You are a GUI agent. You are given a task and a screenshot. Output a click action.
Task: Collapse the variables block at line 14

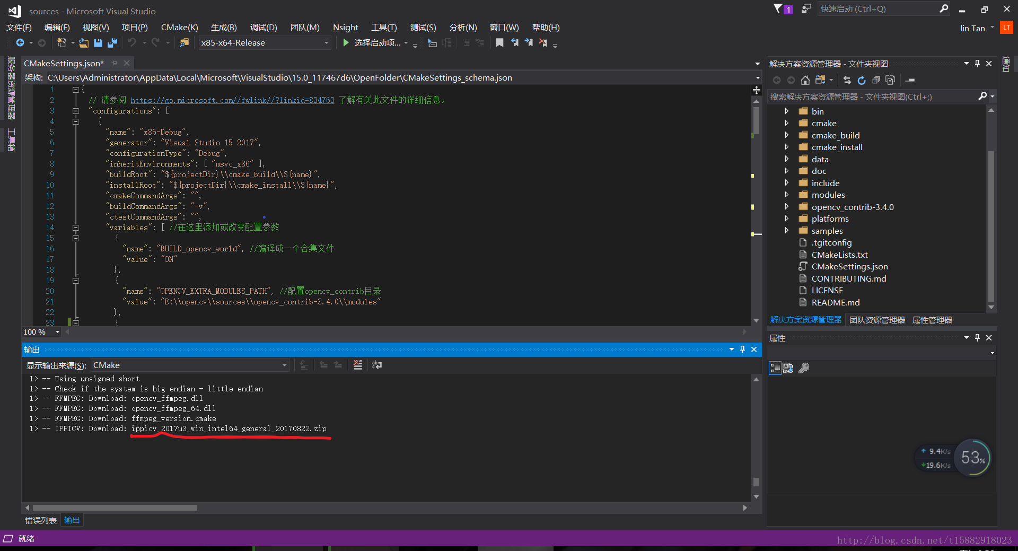click(76, 228)
